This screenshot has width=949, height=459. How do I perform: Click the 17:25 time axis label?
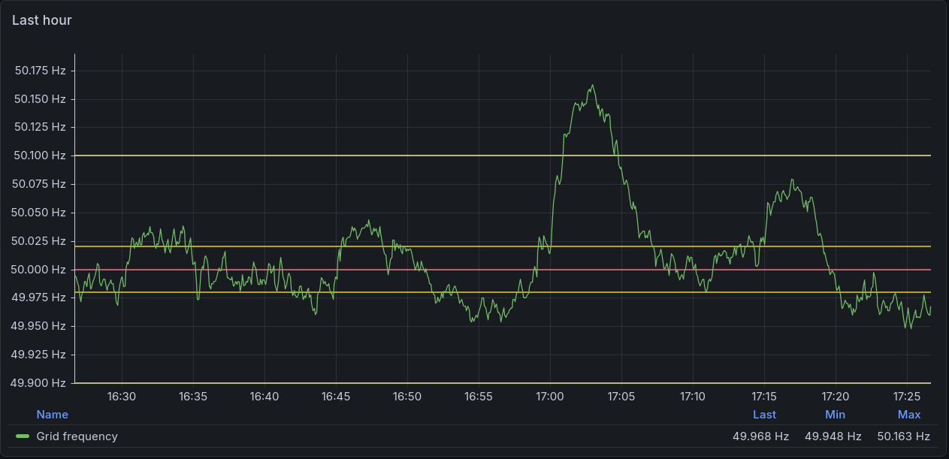907,396
